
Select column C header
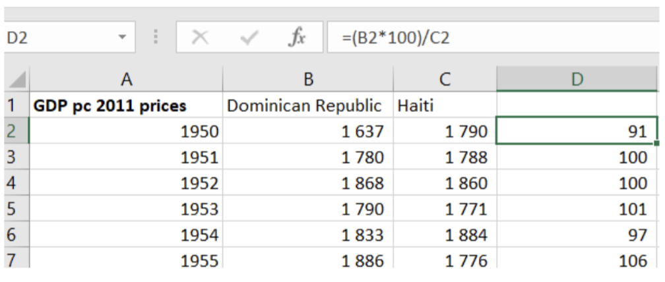coord(445,79)
